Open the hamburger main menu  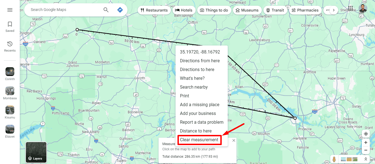[x=10, y=10]
